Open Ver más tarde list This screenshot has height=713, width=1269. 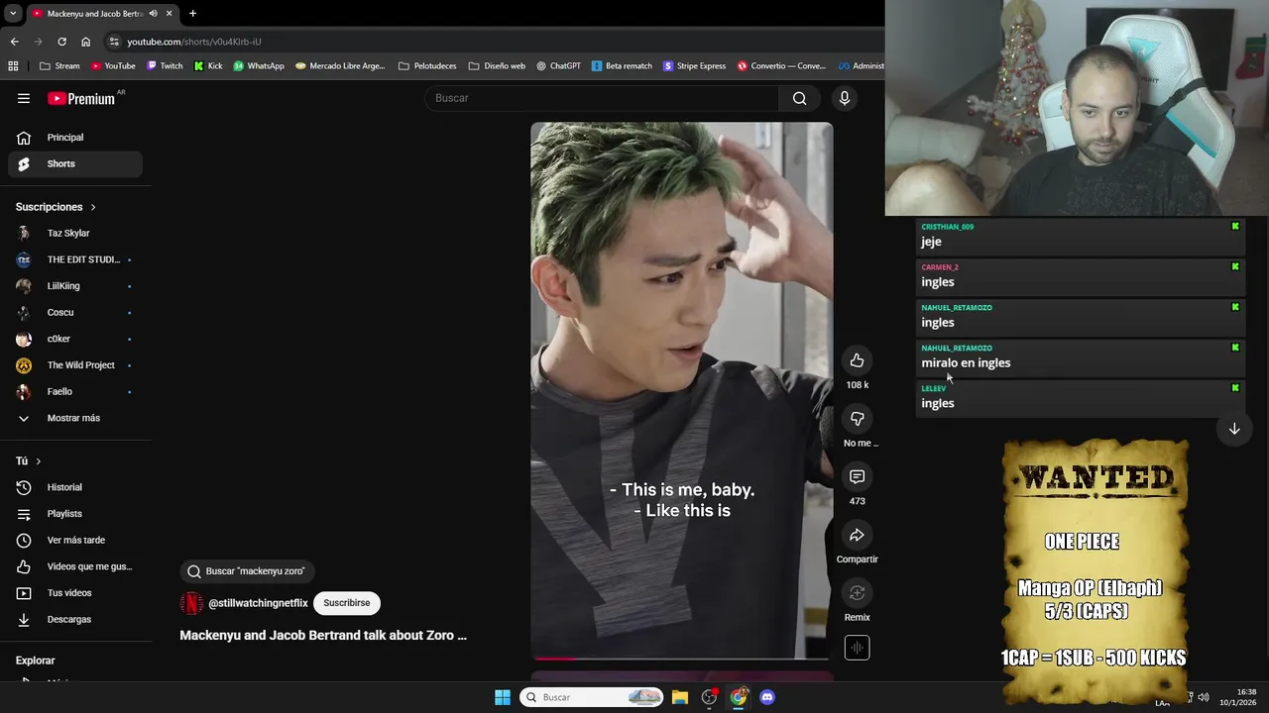[x=75, y=540]
